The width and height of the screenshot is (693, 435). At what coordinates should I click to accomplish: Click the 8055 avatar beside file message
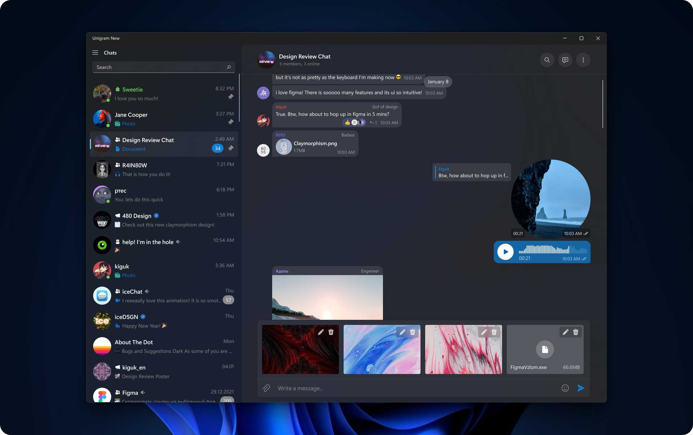point(263,150)
